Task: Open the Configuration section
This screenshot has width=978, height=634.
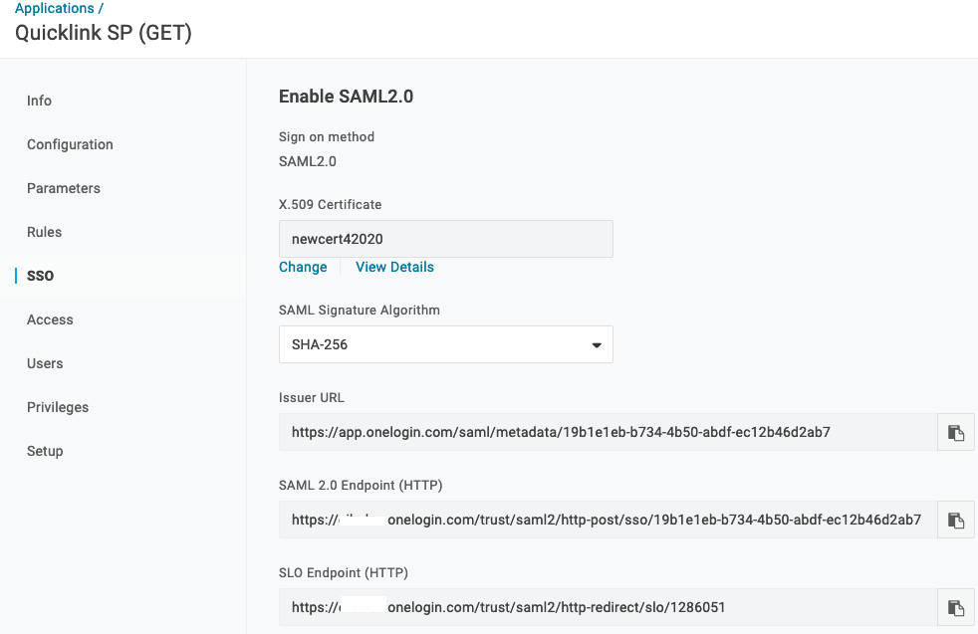Action: [x=70, y=144]
